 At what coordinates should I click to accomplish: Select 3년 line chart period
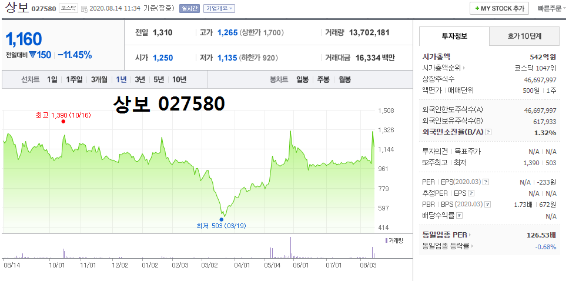(x=140, y=79)
